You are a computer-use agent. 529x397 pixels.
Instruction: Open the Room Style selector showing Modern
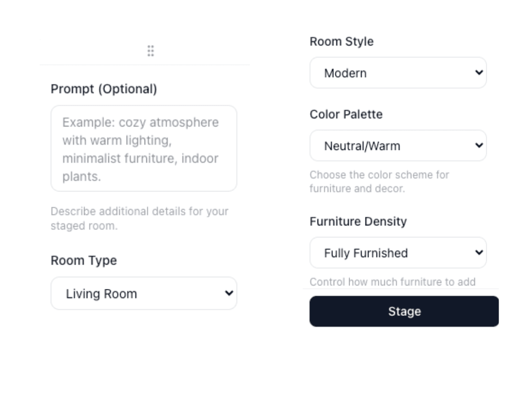click(398, 73)
